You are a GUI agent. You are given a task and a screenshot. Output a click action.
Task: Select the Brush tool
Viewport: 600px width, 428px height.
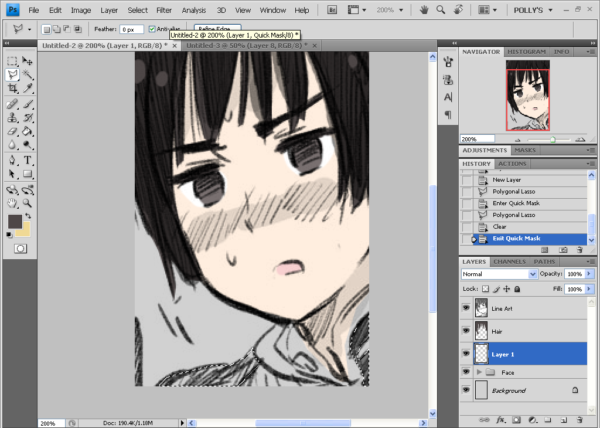pyautogui.click(x=27, y=104)
